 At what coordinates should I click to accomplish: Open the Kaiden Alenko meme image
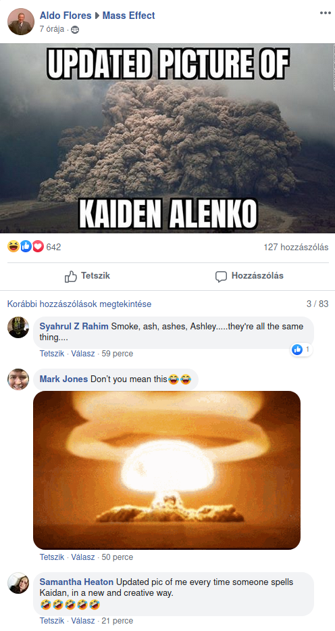pos(167,139)
